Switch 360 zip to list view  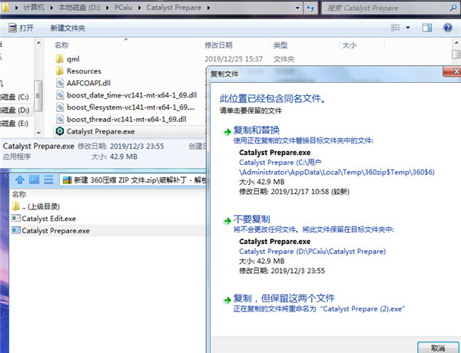48,180
